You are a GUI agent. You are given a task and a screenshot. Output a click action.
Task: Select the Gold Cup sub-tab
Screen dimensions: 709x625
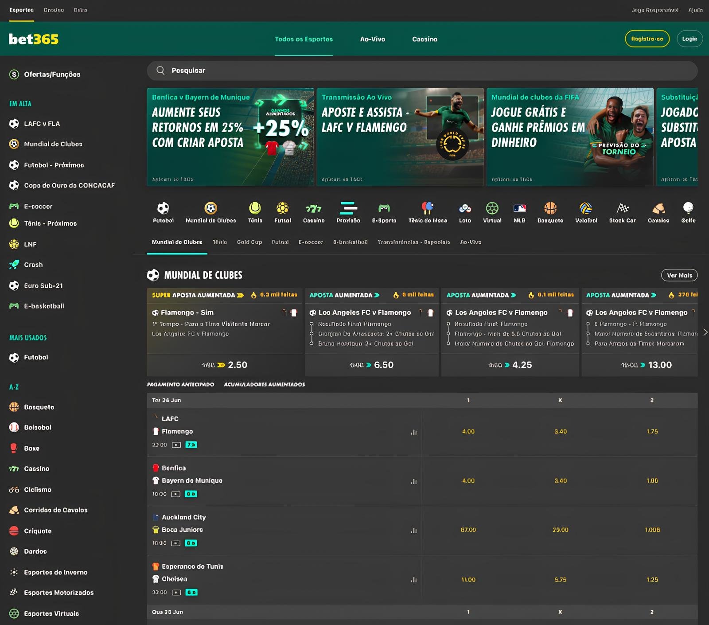pos(249,242)
